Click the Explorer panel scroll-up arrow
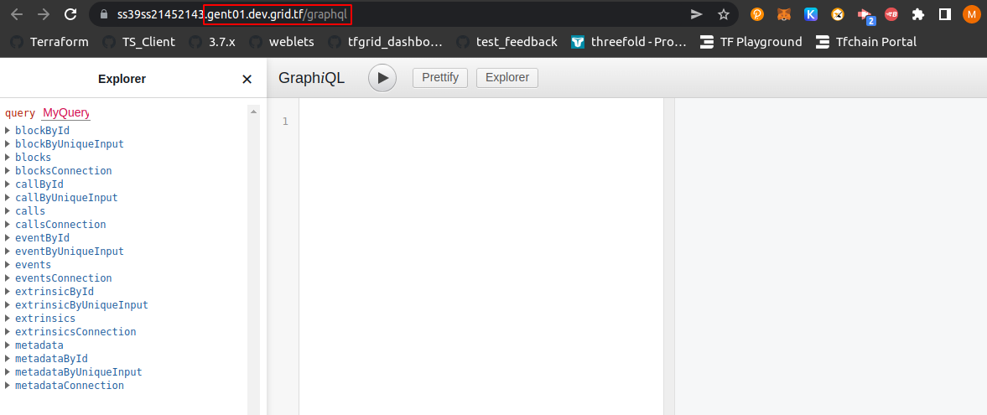 pos(254,112)
